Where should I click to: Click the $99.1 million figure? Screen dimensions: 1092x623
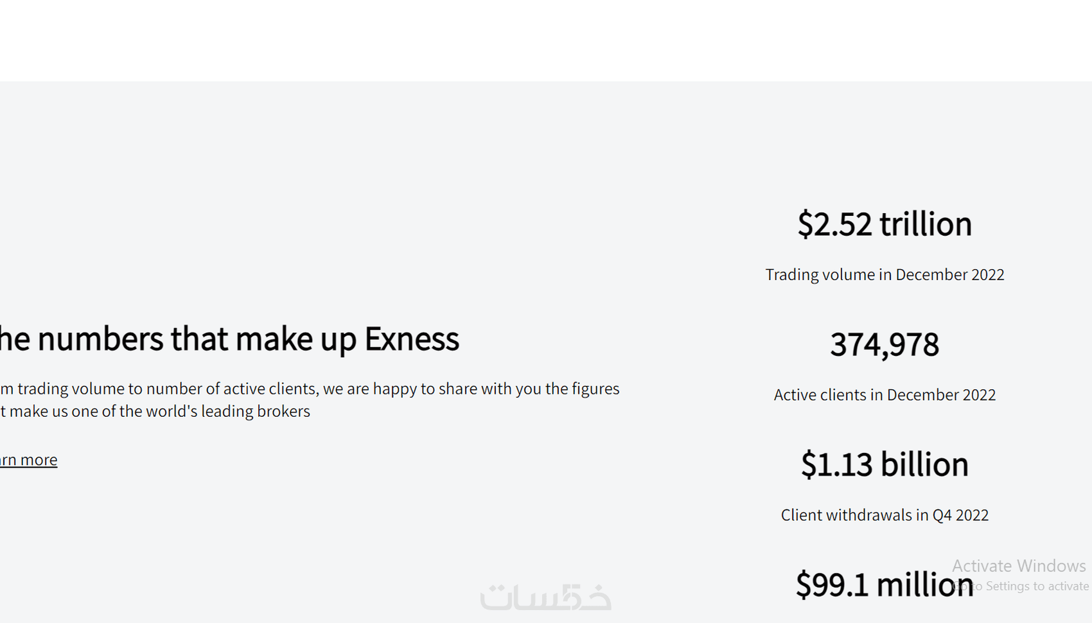pos(885,584)
